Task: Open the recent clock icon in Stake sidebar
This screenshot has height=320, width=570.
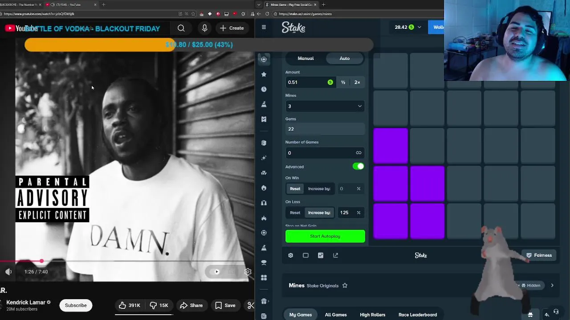Action: 264,89
